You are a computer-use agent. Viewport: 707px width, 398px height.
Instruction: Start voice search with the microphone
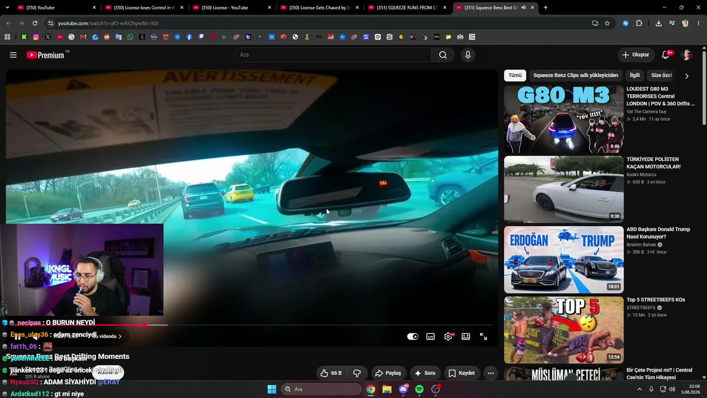coord(468,55)
